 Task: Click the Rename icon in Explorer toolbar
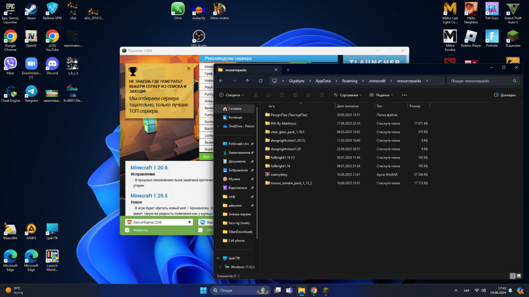pyautogui.click(x=295, y=95)
